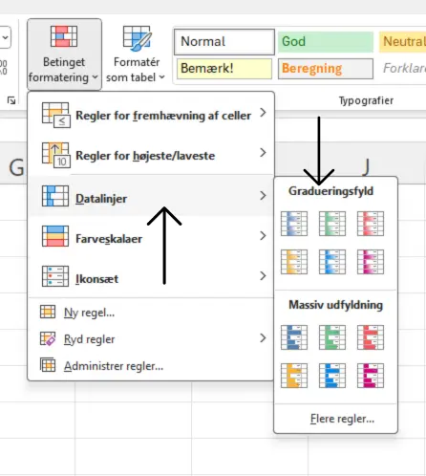
Task: Apply the God cell style
Action: (x=326, y=42)
